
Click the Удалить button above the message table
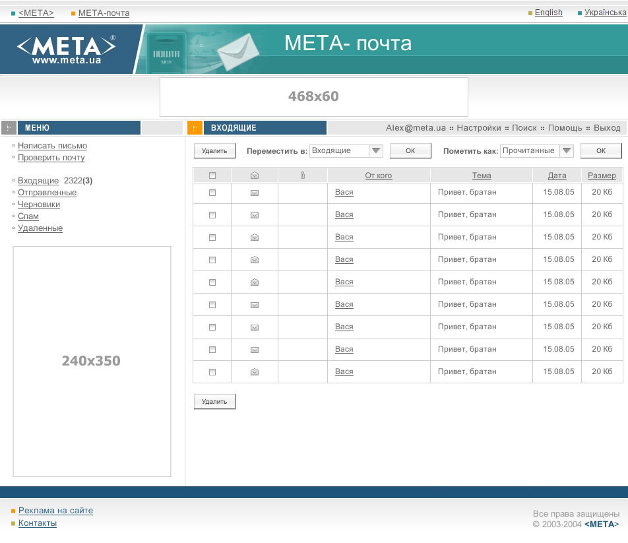(x=214, y=151)
